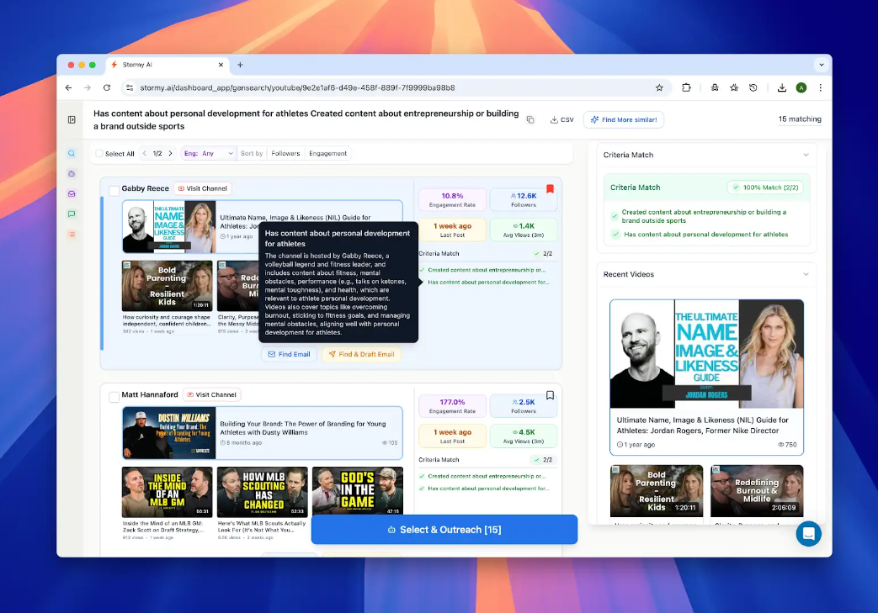
Task: Bookmark this page with the star icon
Action: click(659, 87)
